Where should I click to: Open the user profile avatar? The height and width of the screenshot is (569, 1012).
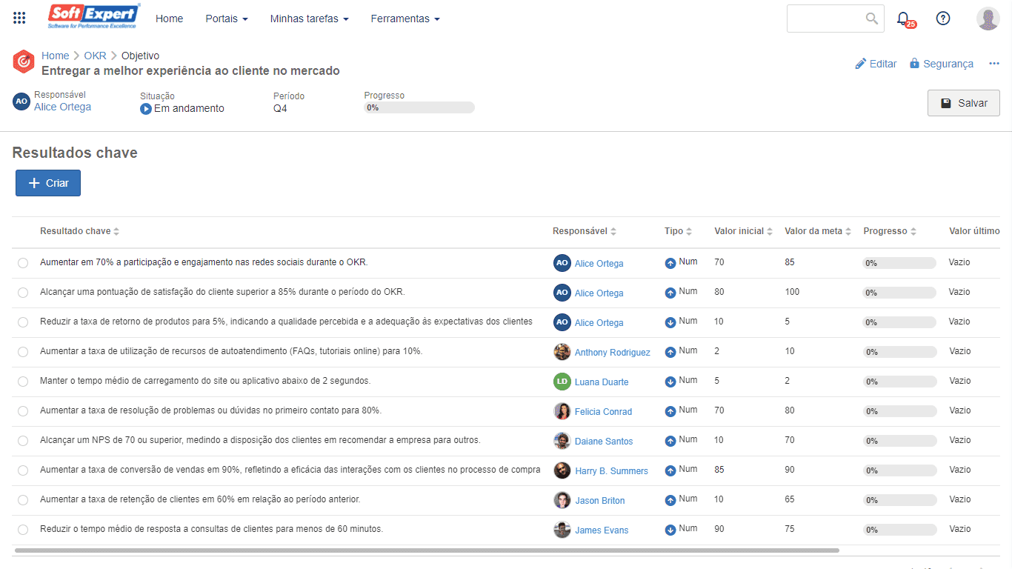point(988,19)
